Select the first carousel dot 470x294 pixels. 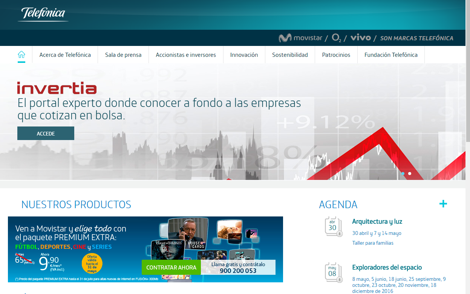click(x=403, y=174)
